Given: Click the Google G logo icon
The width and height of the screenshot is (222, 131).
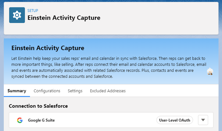Looking at the screenshot, I should point(20,120).
